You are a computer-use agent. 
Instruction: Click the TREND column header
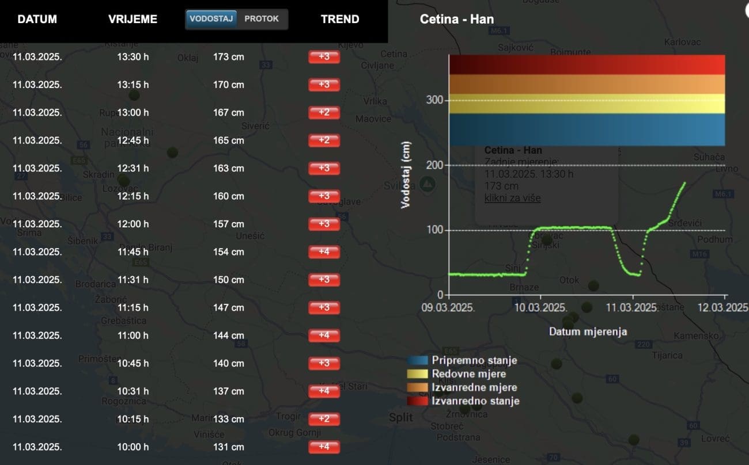[340, 19]
